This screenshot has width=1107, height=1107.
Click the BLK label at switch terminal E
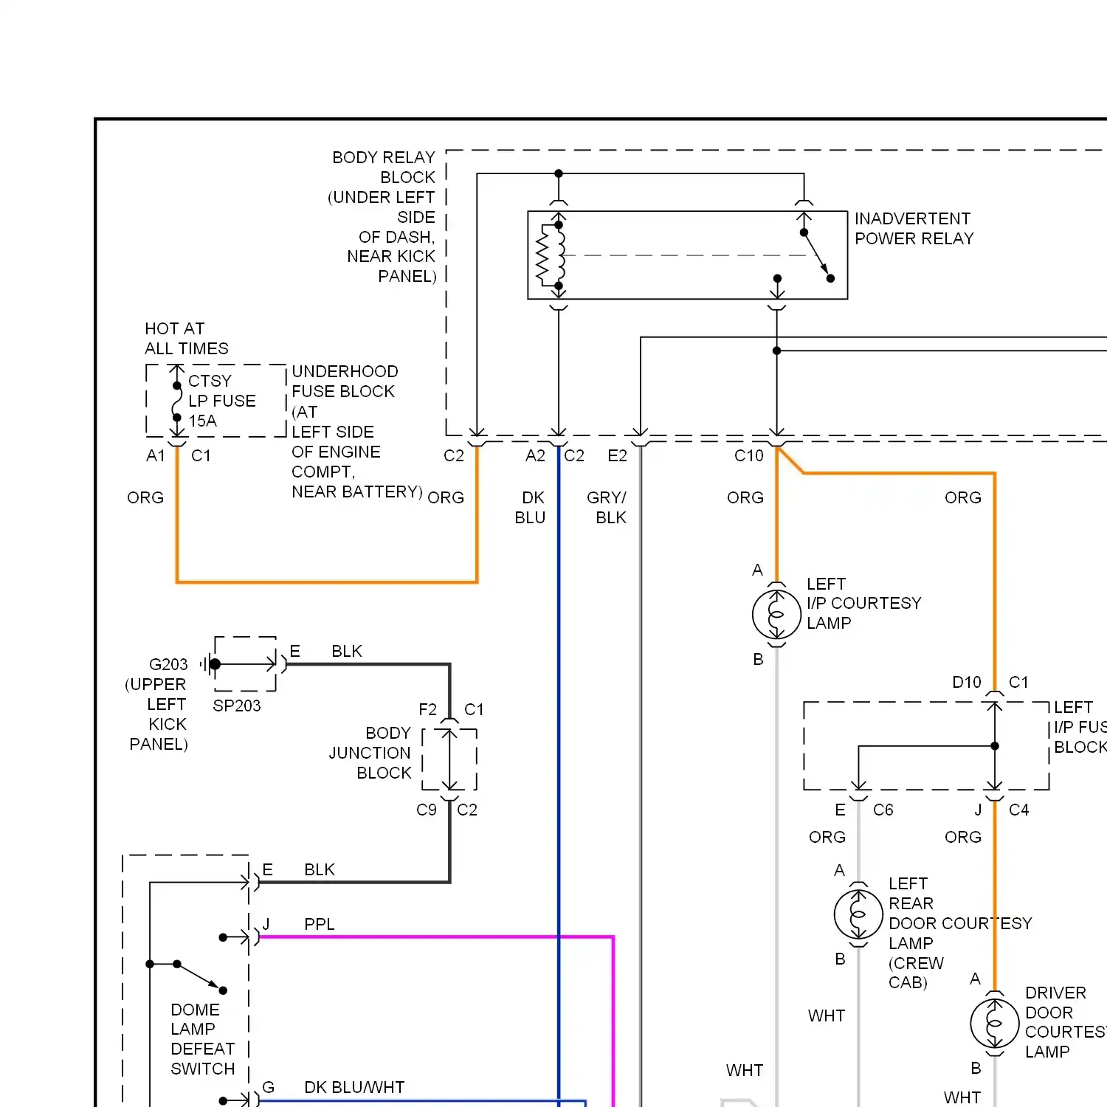(x=320, y=869)
